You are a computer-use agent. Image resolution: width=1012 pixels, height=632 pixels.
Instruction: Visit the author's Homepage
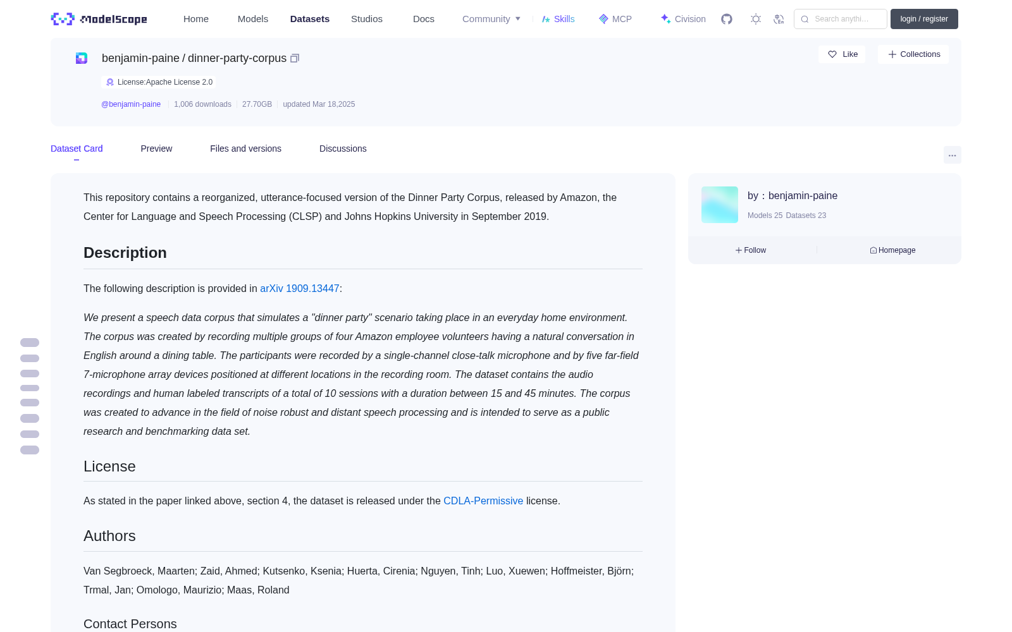[892, 250]
